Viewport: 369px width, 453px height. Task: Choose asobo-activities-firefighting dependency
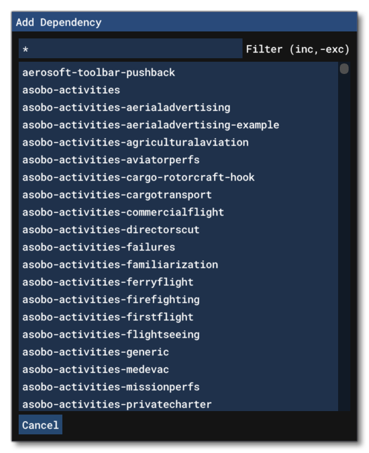[111, 300]
